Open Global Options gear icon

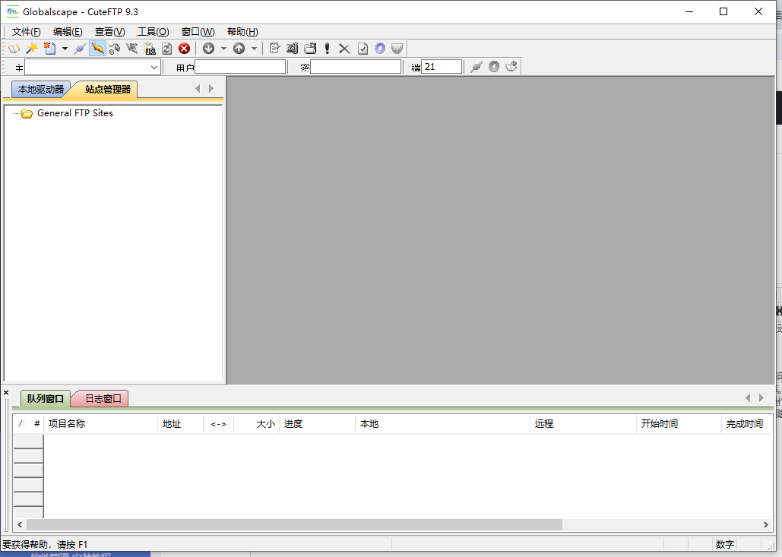[x=380, y=49]
